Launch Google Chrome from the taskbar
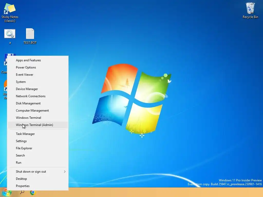 point(33,192)
